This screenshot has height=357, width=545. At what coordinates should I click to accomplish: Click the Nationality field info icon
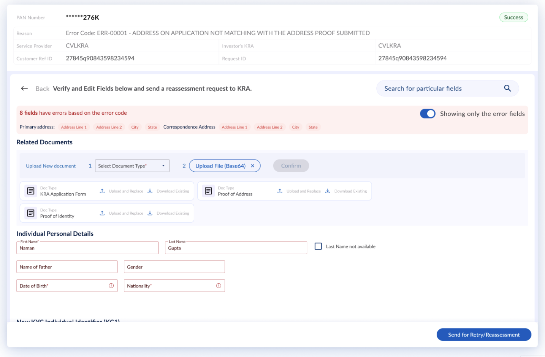click(219, 286)
